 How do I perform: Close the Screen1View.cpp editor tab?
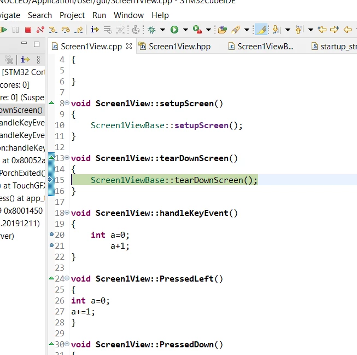pos(129,46)
